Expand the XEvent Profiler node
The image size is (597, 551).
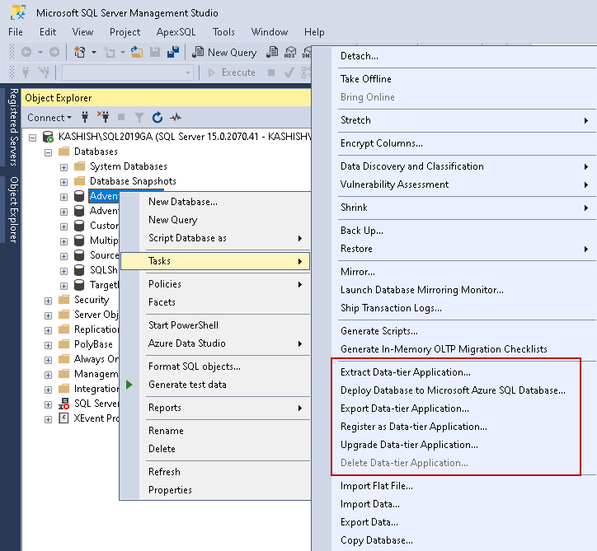pyautogui.click(x=48, y=419)
